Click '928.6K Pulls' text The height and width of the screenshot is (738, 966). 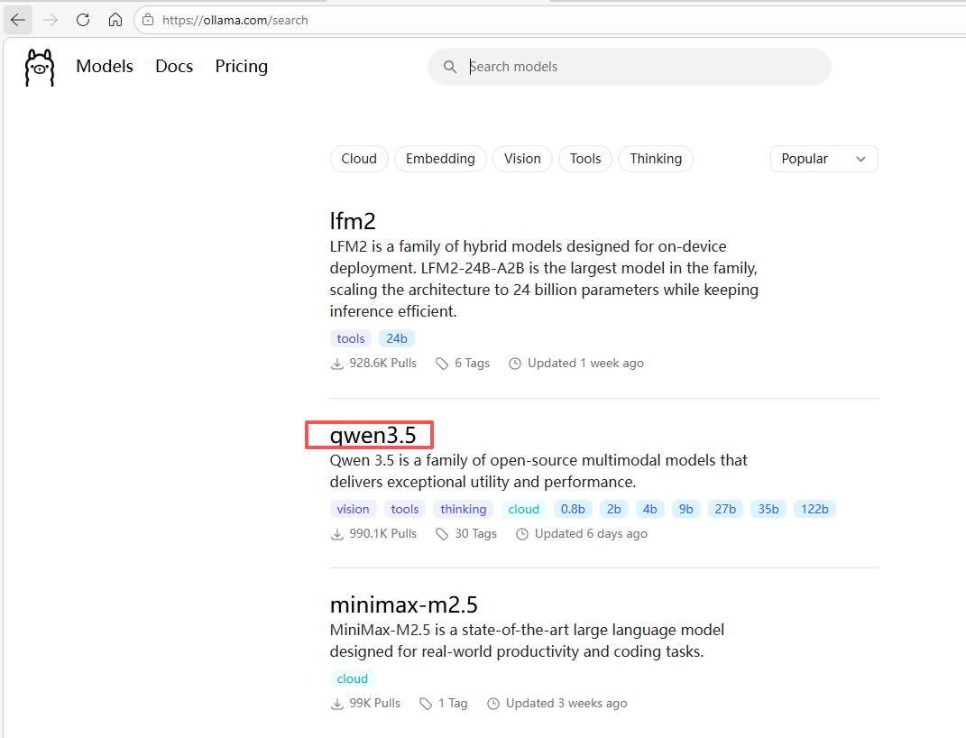(x=382, y=364)
